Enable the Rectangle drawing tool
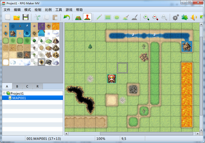This screenshot has width=205, height=143. (108, 17)
